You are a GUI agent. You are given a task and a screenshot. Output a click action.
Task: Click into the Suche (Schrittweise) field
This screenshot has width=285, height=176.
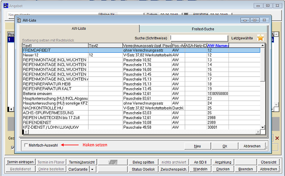tap(199, 38)
